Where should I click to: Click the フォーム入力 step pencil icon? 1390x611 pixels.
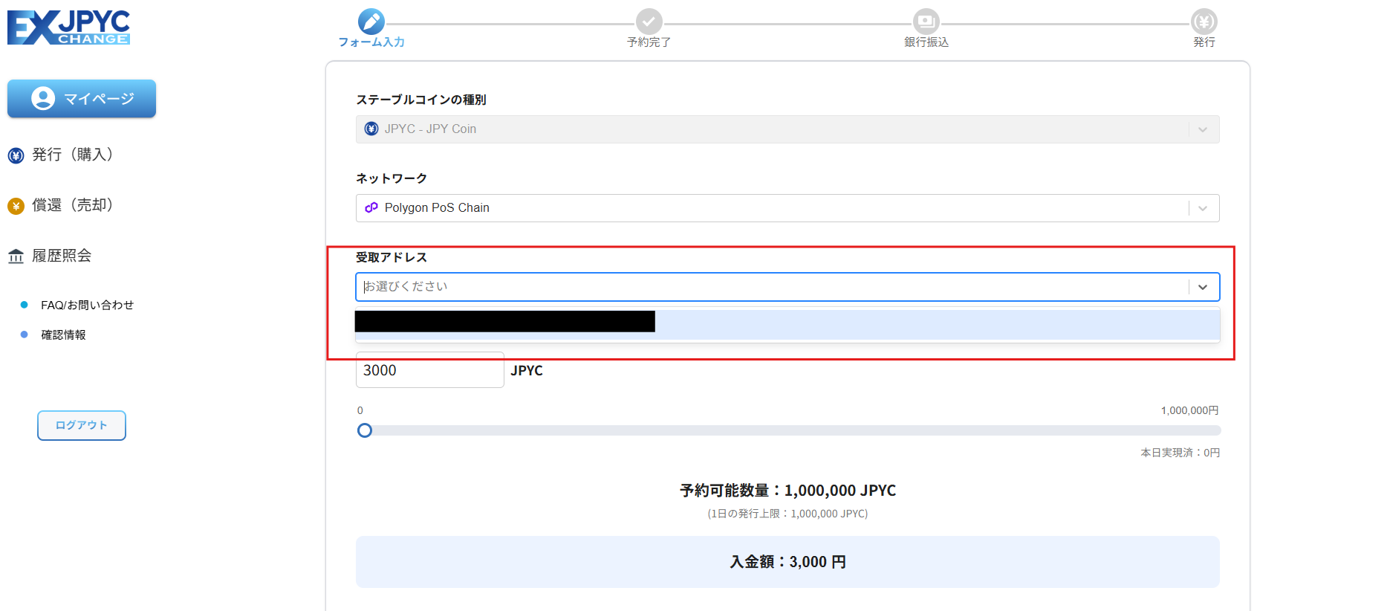(371, 22)
